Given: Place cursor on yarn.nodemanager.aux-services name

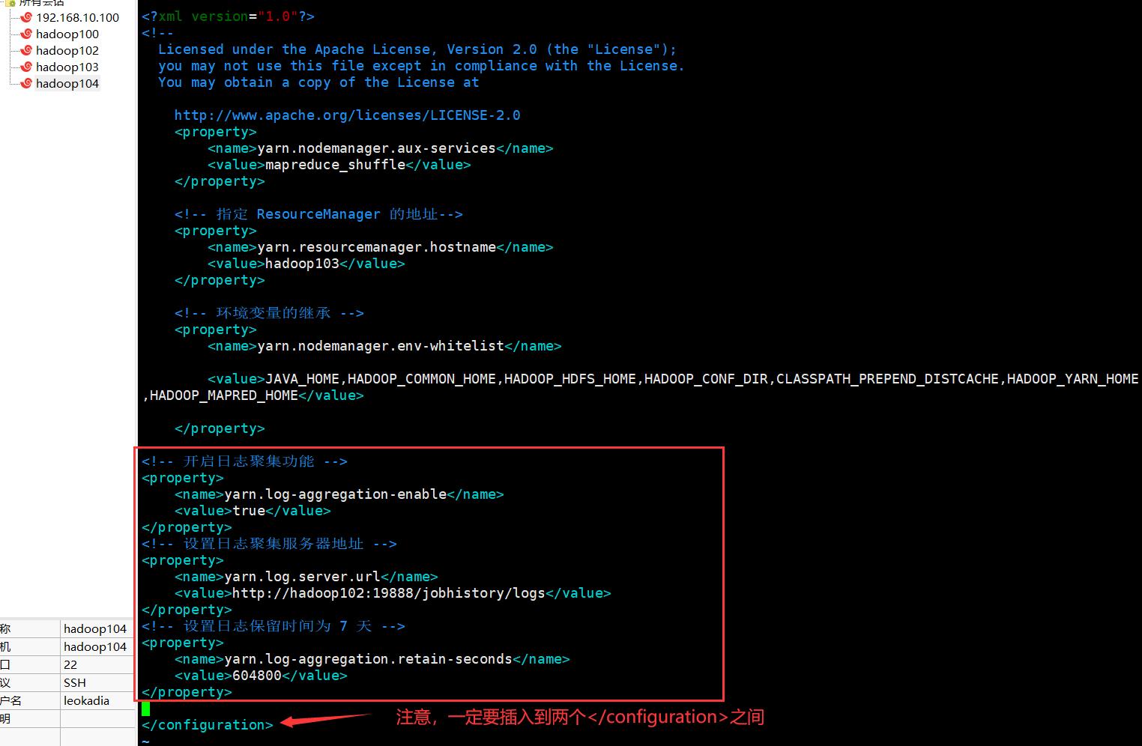Looking at the screenshot, I should tap(376, 148).
